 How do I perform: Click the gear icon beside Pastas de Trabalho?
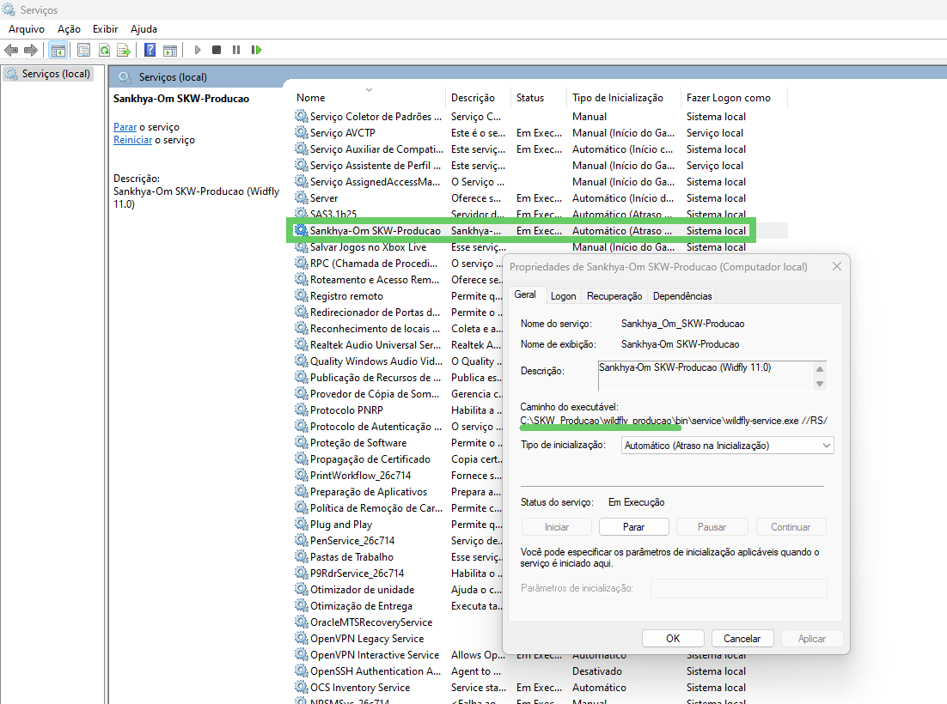pos(301,556)
